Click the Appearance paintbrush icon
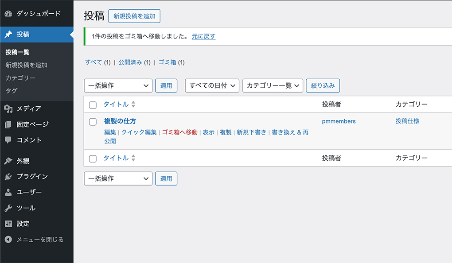 pyautogui.click(x=8, y=161)
